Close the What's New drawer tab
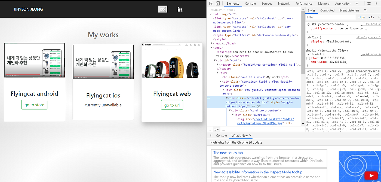This screenshot has width=381, height=182. [250, 135]
